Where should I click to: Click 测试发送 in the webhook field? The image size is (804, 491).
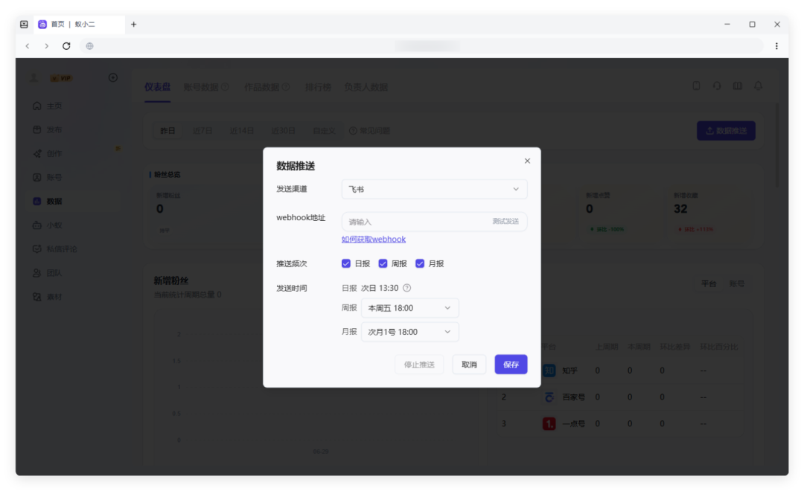pyautogui.click(x=505, y=222)
